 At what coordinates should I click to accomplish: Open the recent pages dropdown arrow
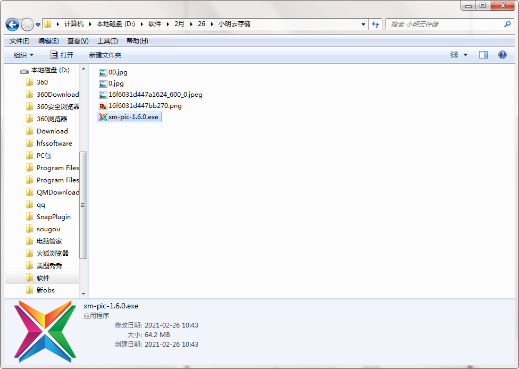coord(38,25)
